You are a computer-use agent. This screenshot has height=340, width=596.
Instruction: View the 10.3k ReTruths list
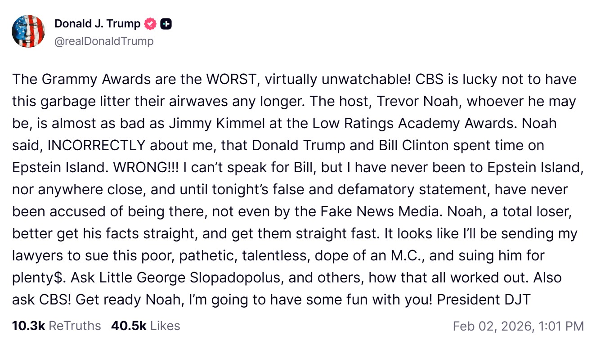pos(57,326)
